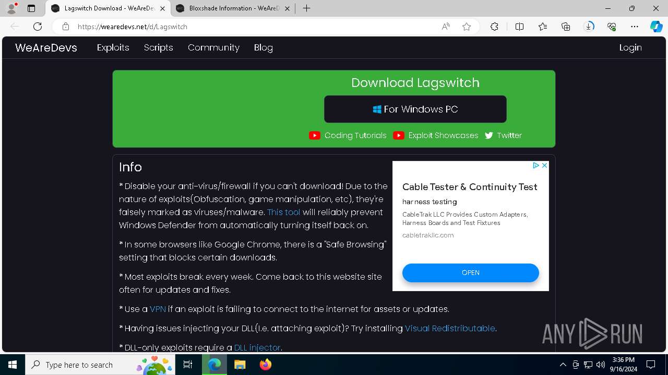Viewport: 668px width, 375px height.
Task: Go to WeAreDevs home logo
Action: pyautogui.click(x=46, y=47)
